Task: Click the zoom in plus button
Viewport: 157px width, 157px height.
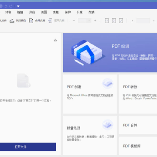Action: 95,20
